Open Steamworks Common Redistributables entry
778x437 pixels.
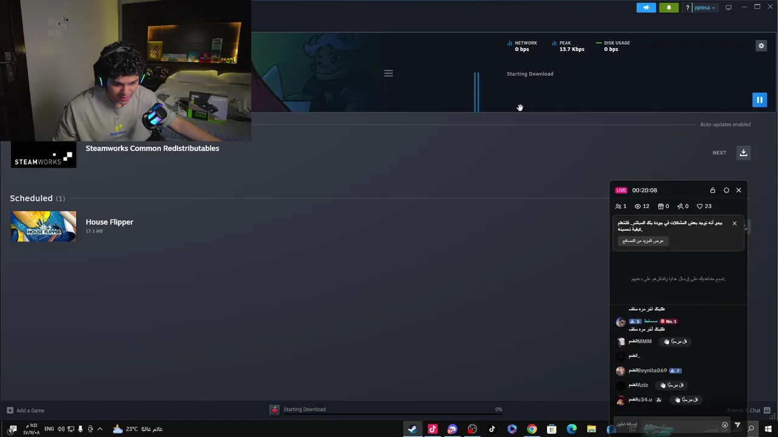click(x=152, y=148)
